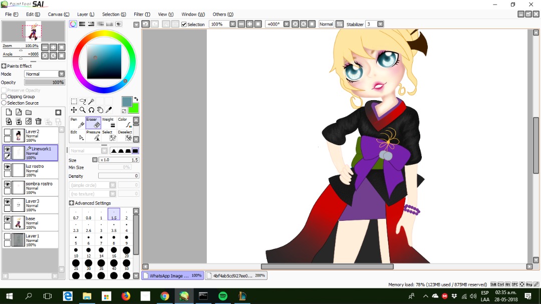Choose the Edit linework tool
The height and width of the screenshot is (304, 541).
pyautogui.click(x=77, y=136)
